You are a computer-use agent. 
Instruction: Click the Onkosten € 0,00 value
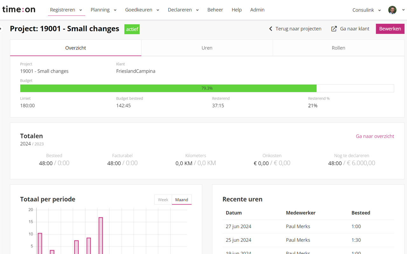tap(261, 163)
